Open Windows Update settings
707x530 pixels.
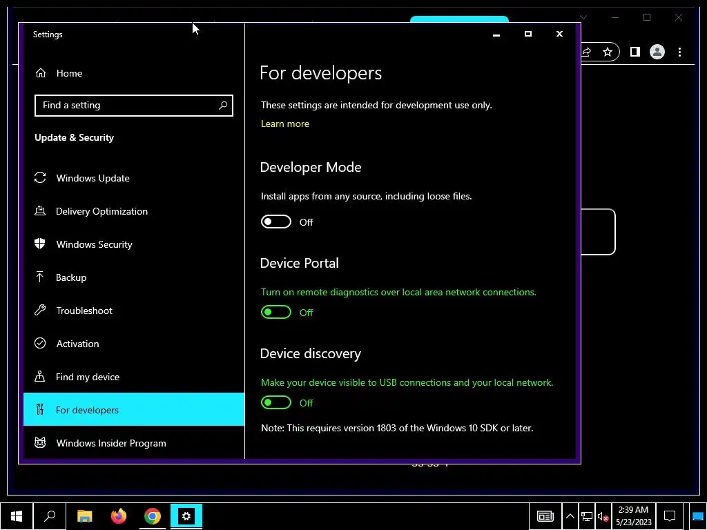[133, 178]
